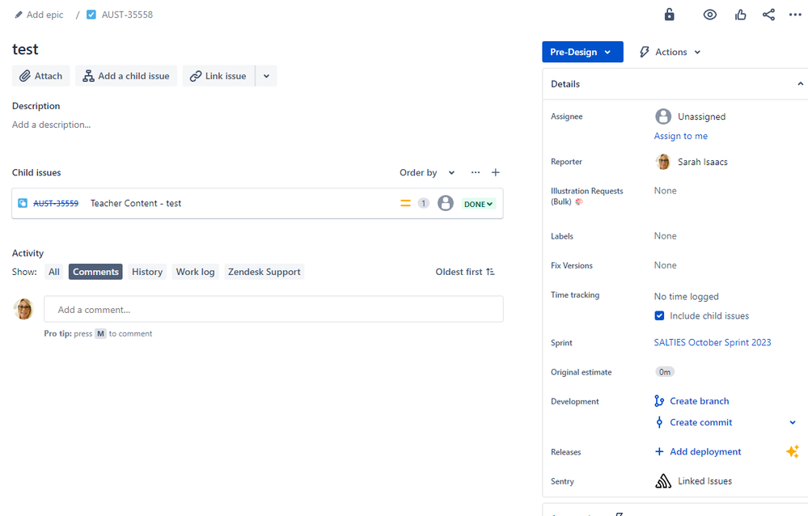The image size is (808, 516).
Task: Select the Comments activity tab
Action: point(95,272)
